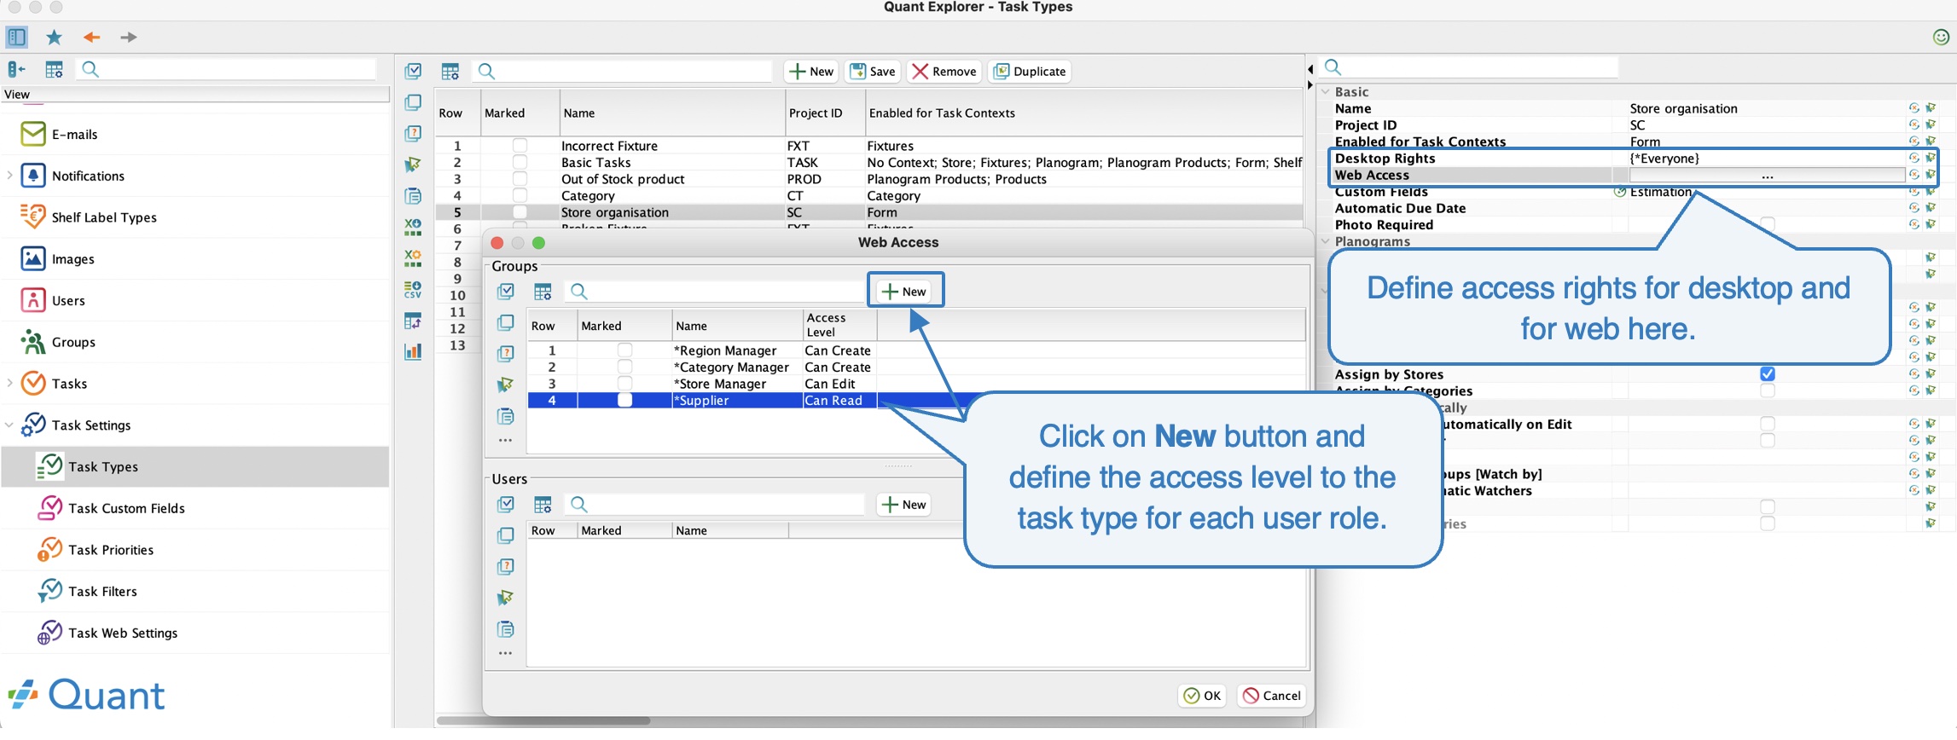Screen dimensions: 1957x740
Task: Save the task types
Action: coord(873,72)
